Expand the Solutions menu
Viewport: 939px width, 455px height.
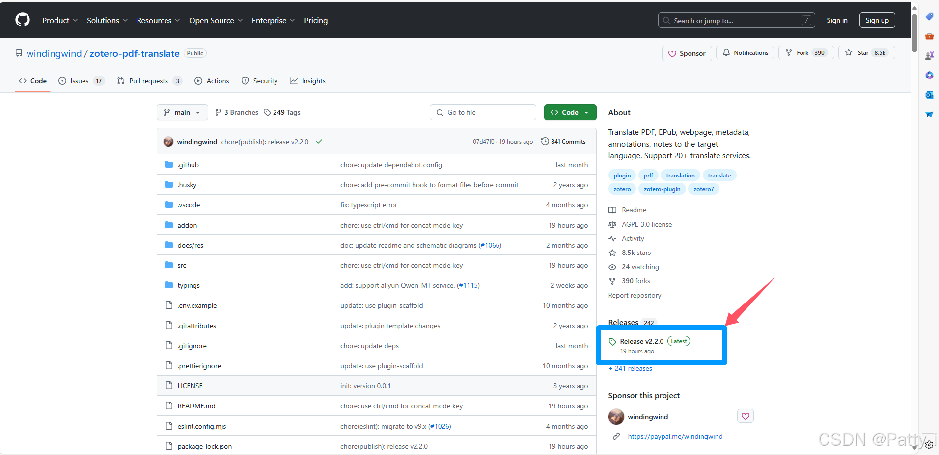(x=107, y=20)
